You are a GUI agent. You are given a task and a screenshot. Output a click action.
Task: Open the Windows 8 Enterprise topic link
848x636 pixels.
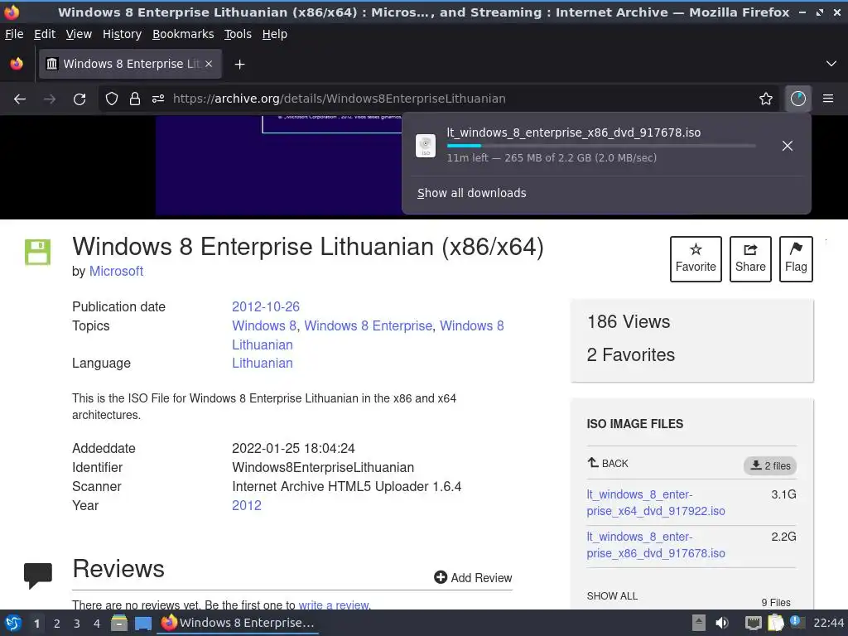coord(368,325)
